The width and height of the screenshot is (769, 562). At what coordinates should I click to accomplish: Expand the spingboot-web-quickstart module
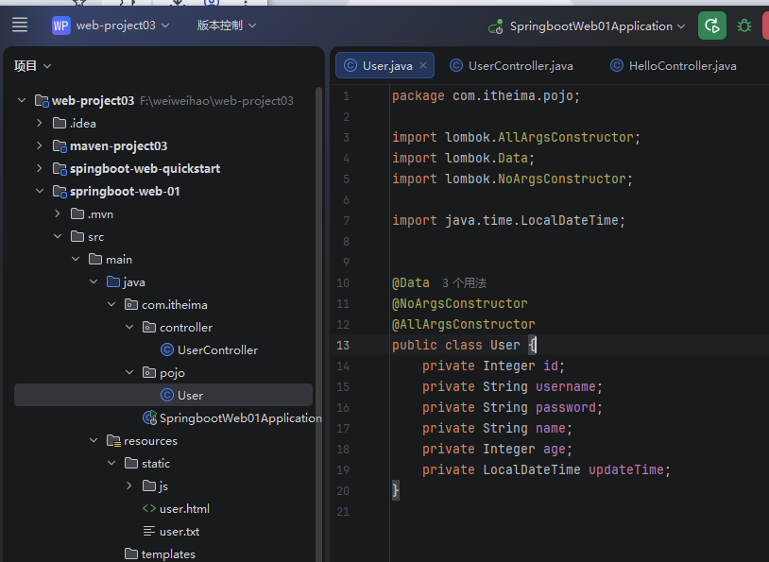40,168
